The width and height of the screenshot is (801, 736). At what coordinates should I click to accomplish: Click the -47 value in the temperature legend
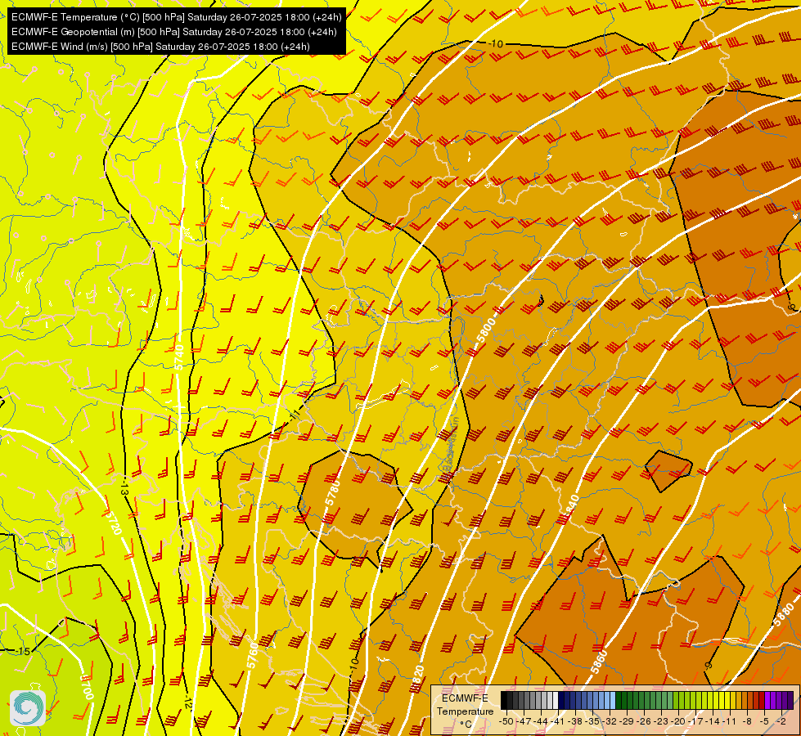point(524,721)
